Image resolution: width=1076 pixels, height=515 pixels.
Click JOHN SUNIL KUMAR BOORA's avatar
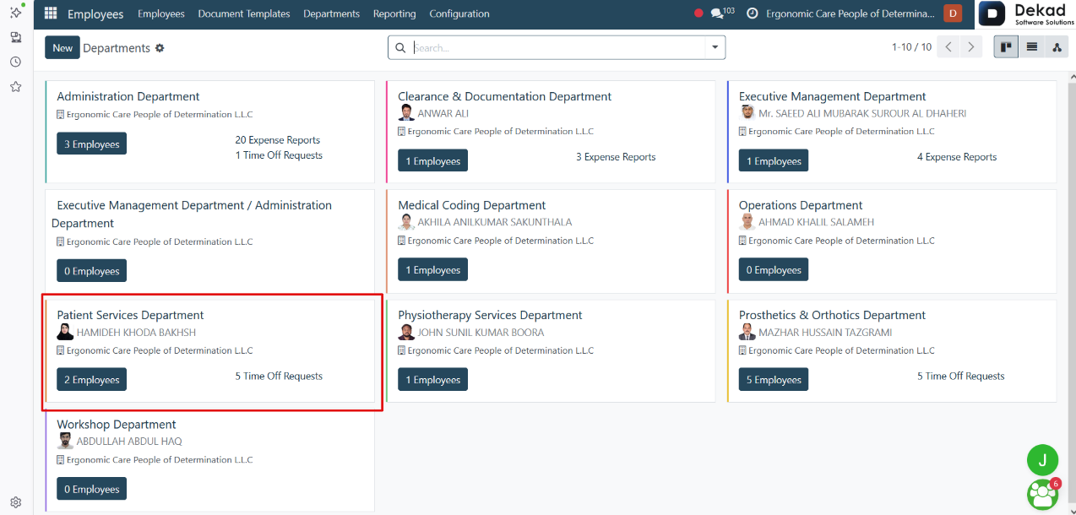(406, 333)
